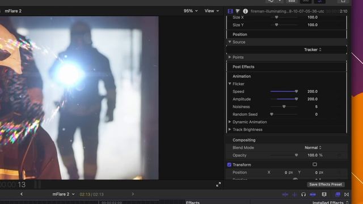Screen dimensions: 363x204
Task: Toggle snapping icon in timeline toolbar
Action: (313, 194)
